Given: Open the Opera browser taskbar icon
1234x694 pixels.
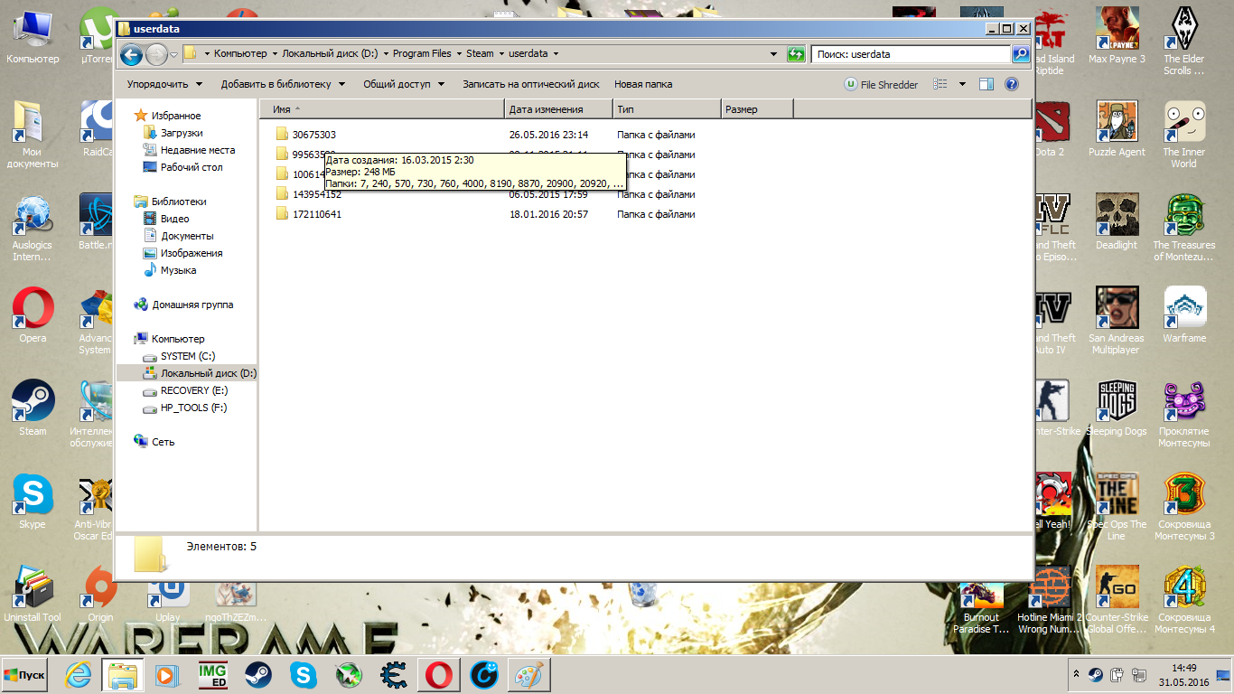Looking at the screenshot, I should [x=438, y=675].
